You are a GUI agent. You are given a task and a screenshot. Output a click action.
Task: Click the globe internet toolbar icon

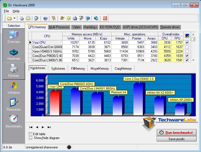pyautogui.click(x=96, y=18)
